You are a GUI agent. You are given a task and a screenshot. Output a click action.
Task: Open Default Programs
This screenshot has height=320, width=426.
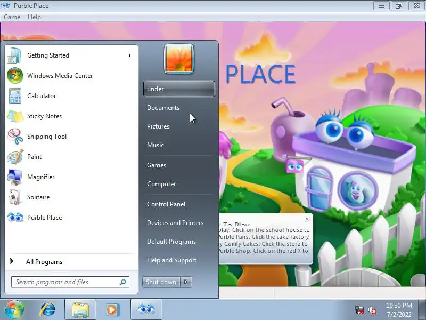coord(179,242)
